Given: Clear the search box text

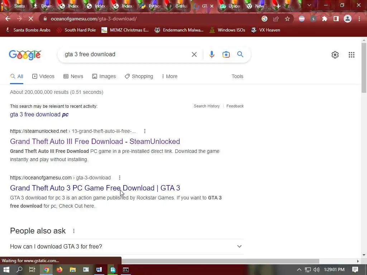Looking at the screenshot, I should pos(194,54).
